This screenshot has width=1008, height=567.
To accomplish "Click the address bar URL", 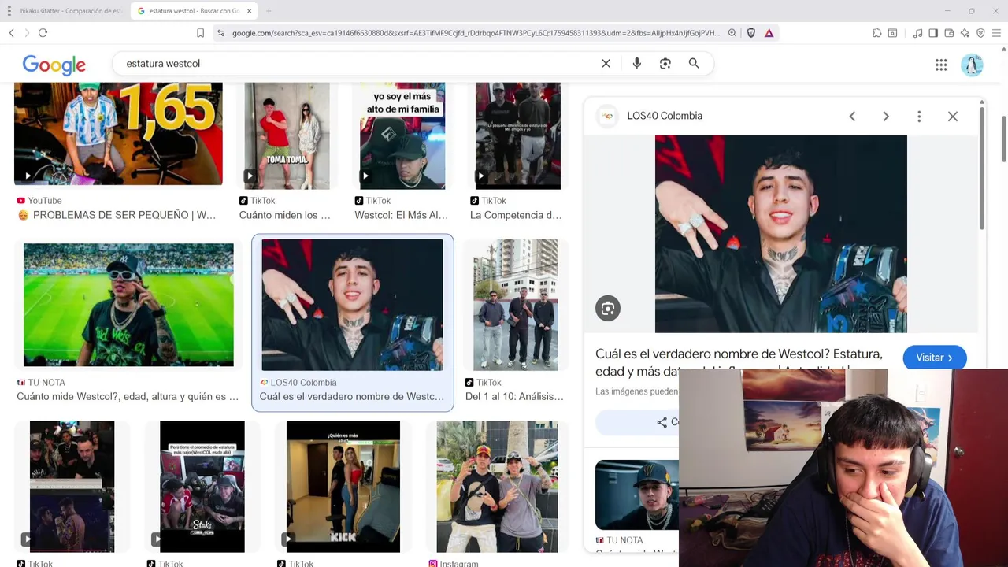I will pos(476,33).
